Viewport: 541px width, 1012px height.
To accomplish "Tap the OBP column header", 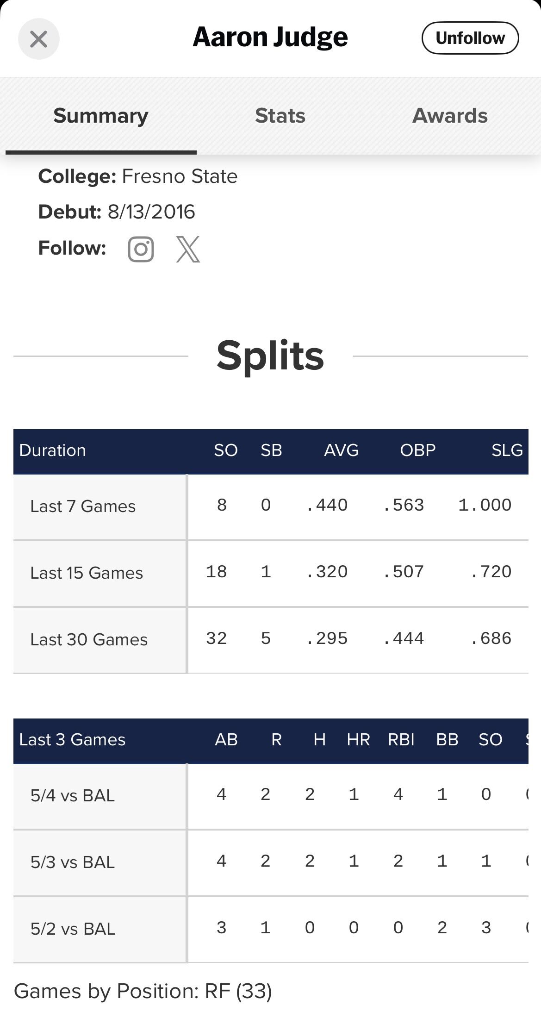I will (418, 450).
